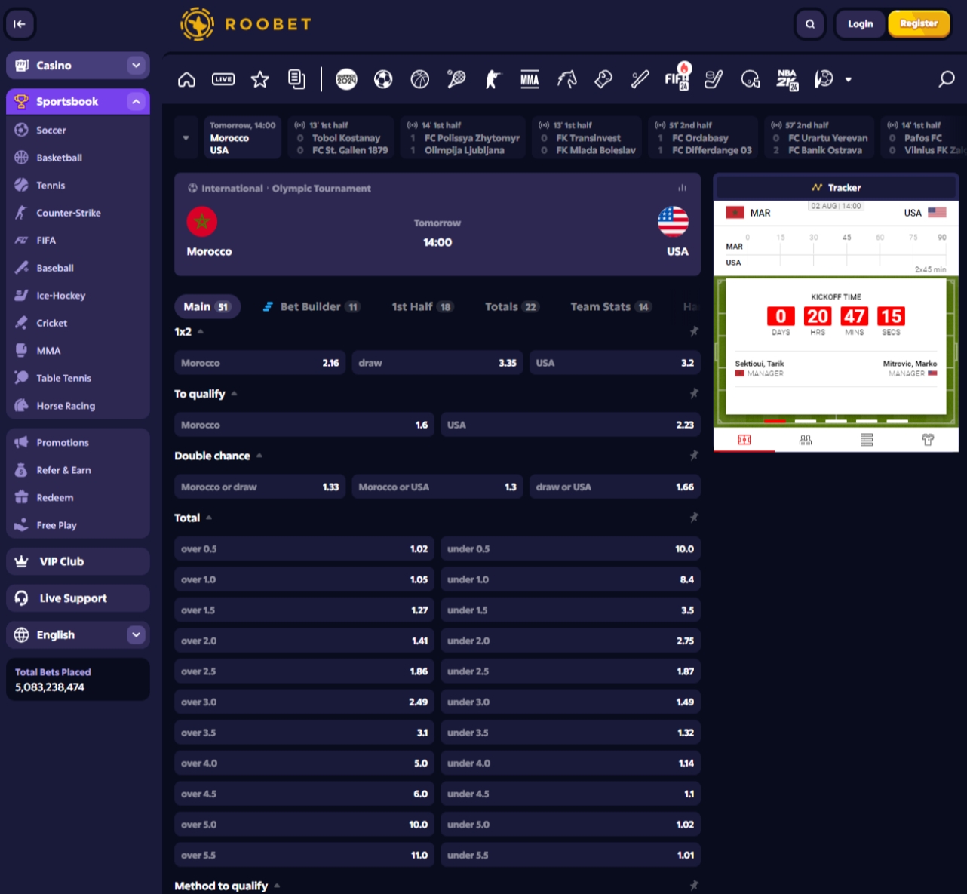This screenshot has height=894, width=967.
Task: Select the NBA 2K24 icon
Action: [x=787, y=79]
